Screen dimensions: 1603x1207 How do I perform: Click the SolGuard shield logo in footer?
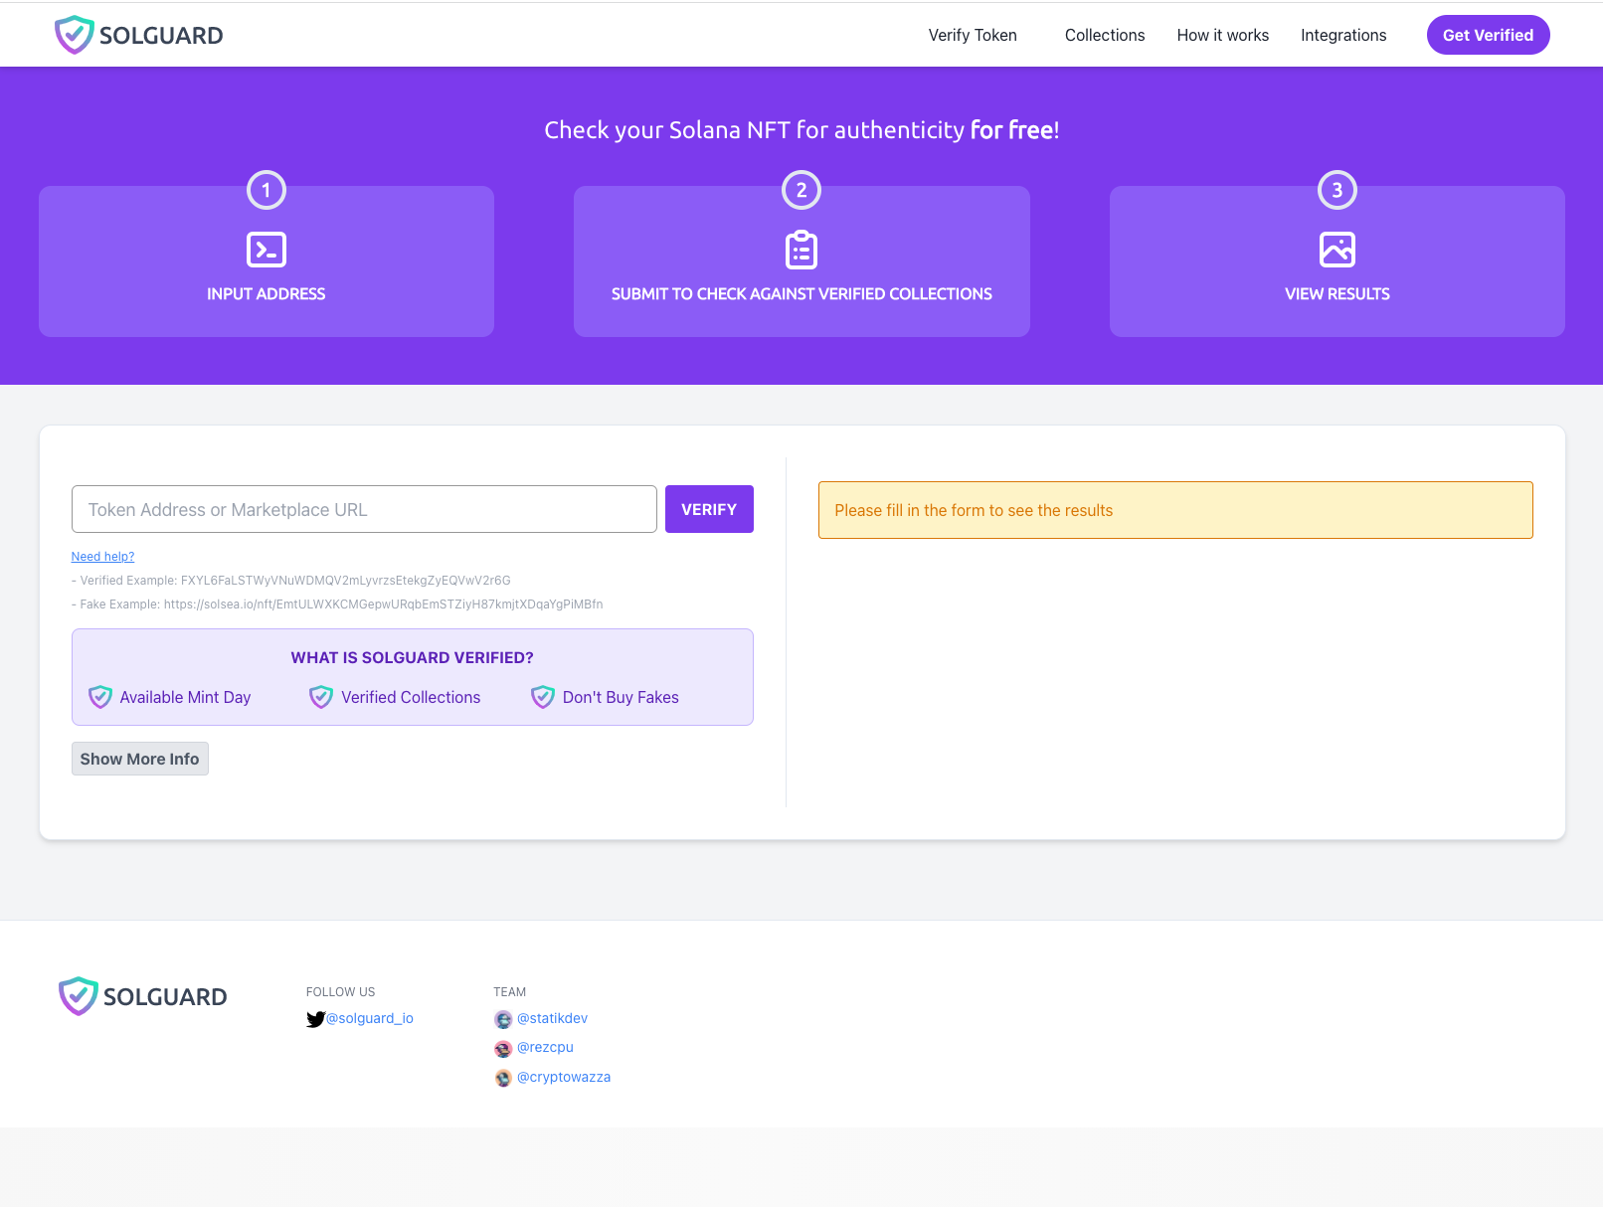point(79,996)
